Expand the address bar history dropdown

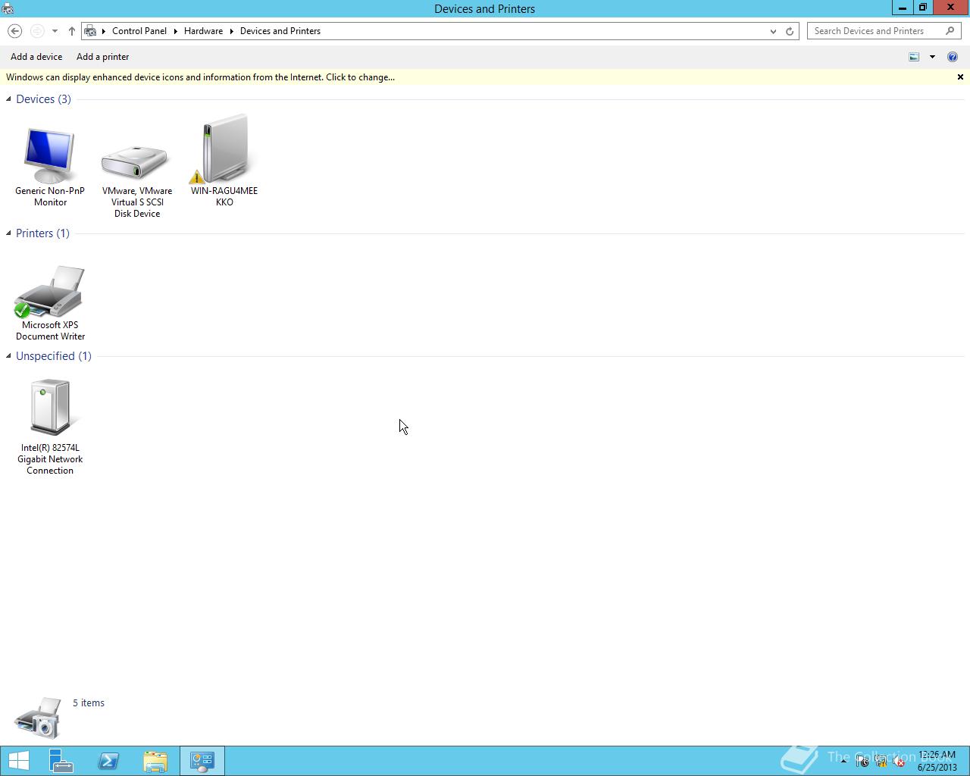pos(773,31)
